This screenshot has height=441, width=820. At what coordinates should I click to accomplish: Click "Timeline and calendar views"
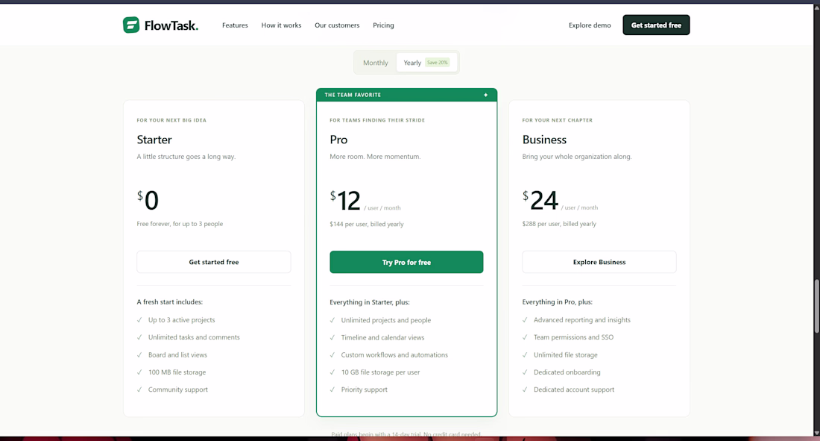[383, 338]
